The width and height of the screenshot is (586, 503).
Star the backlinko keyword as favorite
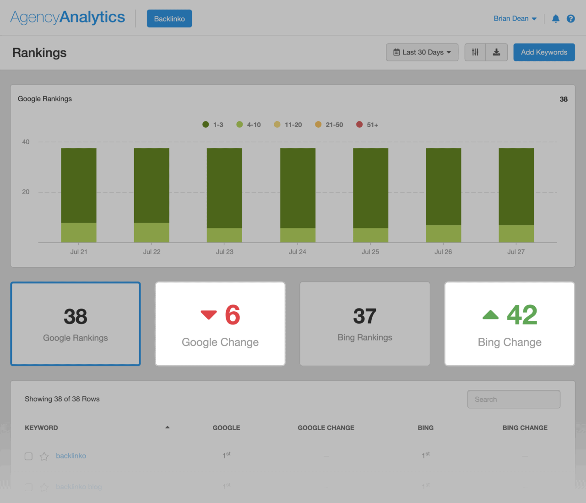coord(44,456)
